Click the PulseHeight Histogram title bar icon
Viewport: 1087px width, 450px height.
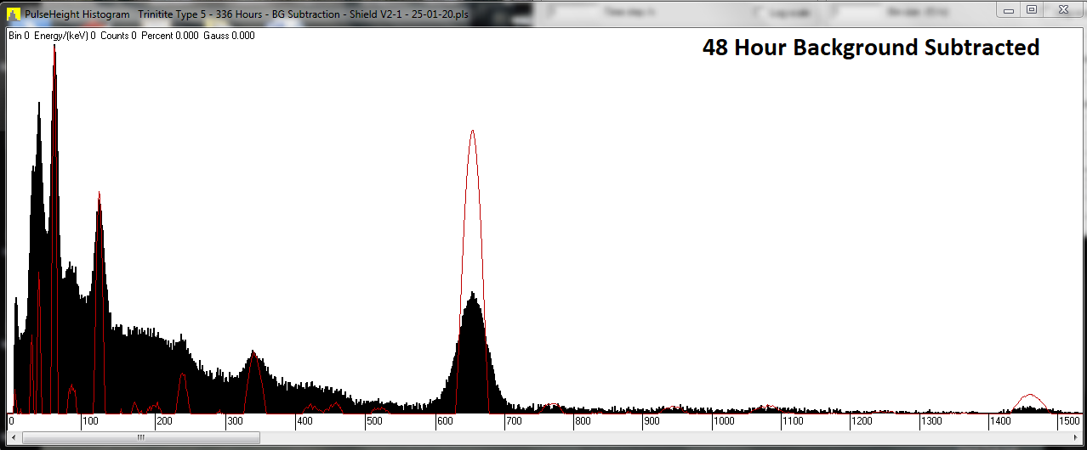pos(14,14)
